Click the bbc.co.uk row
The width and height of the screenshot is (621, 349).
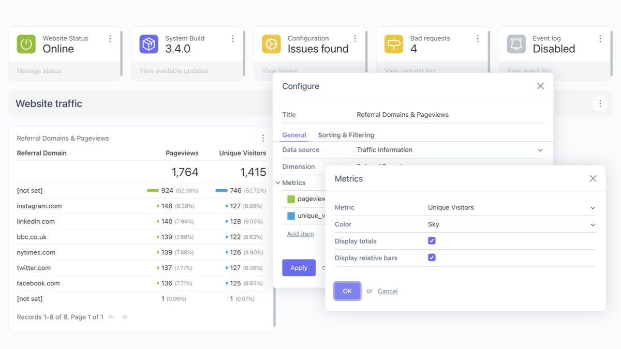[x=142, y=237]
